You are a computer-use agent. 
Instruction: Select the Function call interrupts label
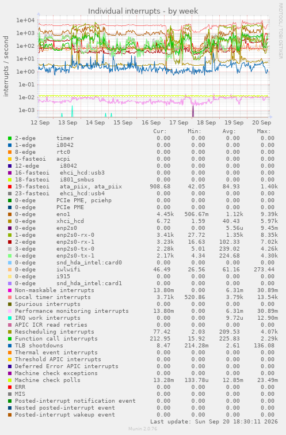pos(56,339)
